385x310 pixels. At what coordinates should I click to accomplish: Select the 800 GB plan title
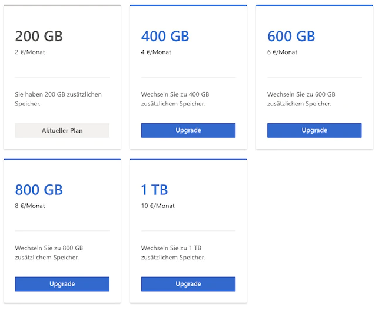click(39, 190)
